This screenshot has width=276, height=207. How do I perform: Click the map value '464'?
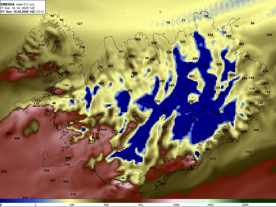point(250,116)
